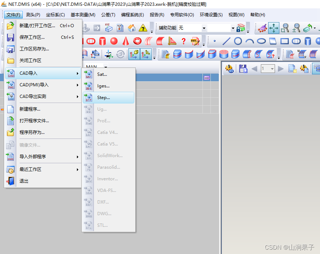This screenshot has height=254, width=320.
Task: Click the red question mark icon
Action: (184, 41)
